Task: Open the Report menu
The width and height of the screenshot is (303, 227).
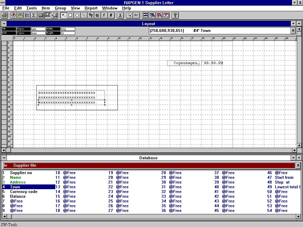Action: pyautogui.click(x=91, y=8)
